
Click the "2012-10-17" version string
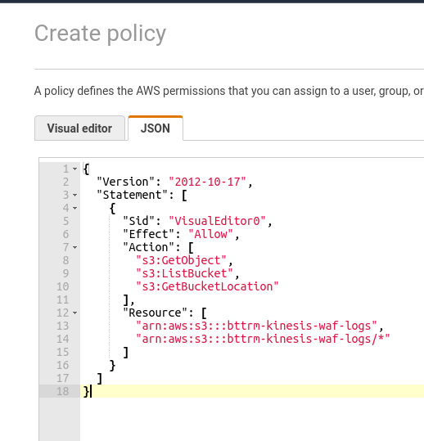(207, 182)
